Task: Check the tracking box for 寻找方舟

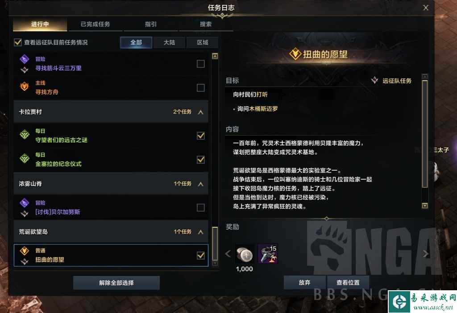Action: click(201, 88)
